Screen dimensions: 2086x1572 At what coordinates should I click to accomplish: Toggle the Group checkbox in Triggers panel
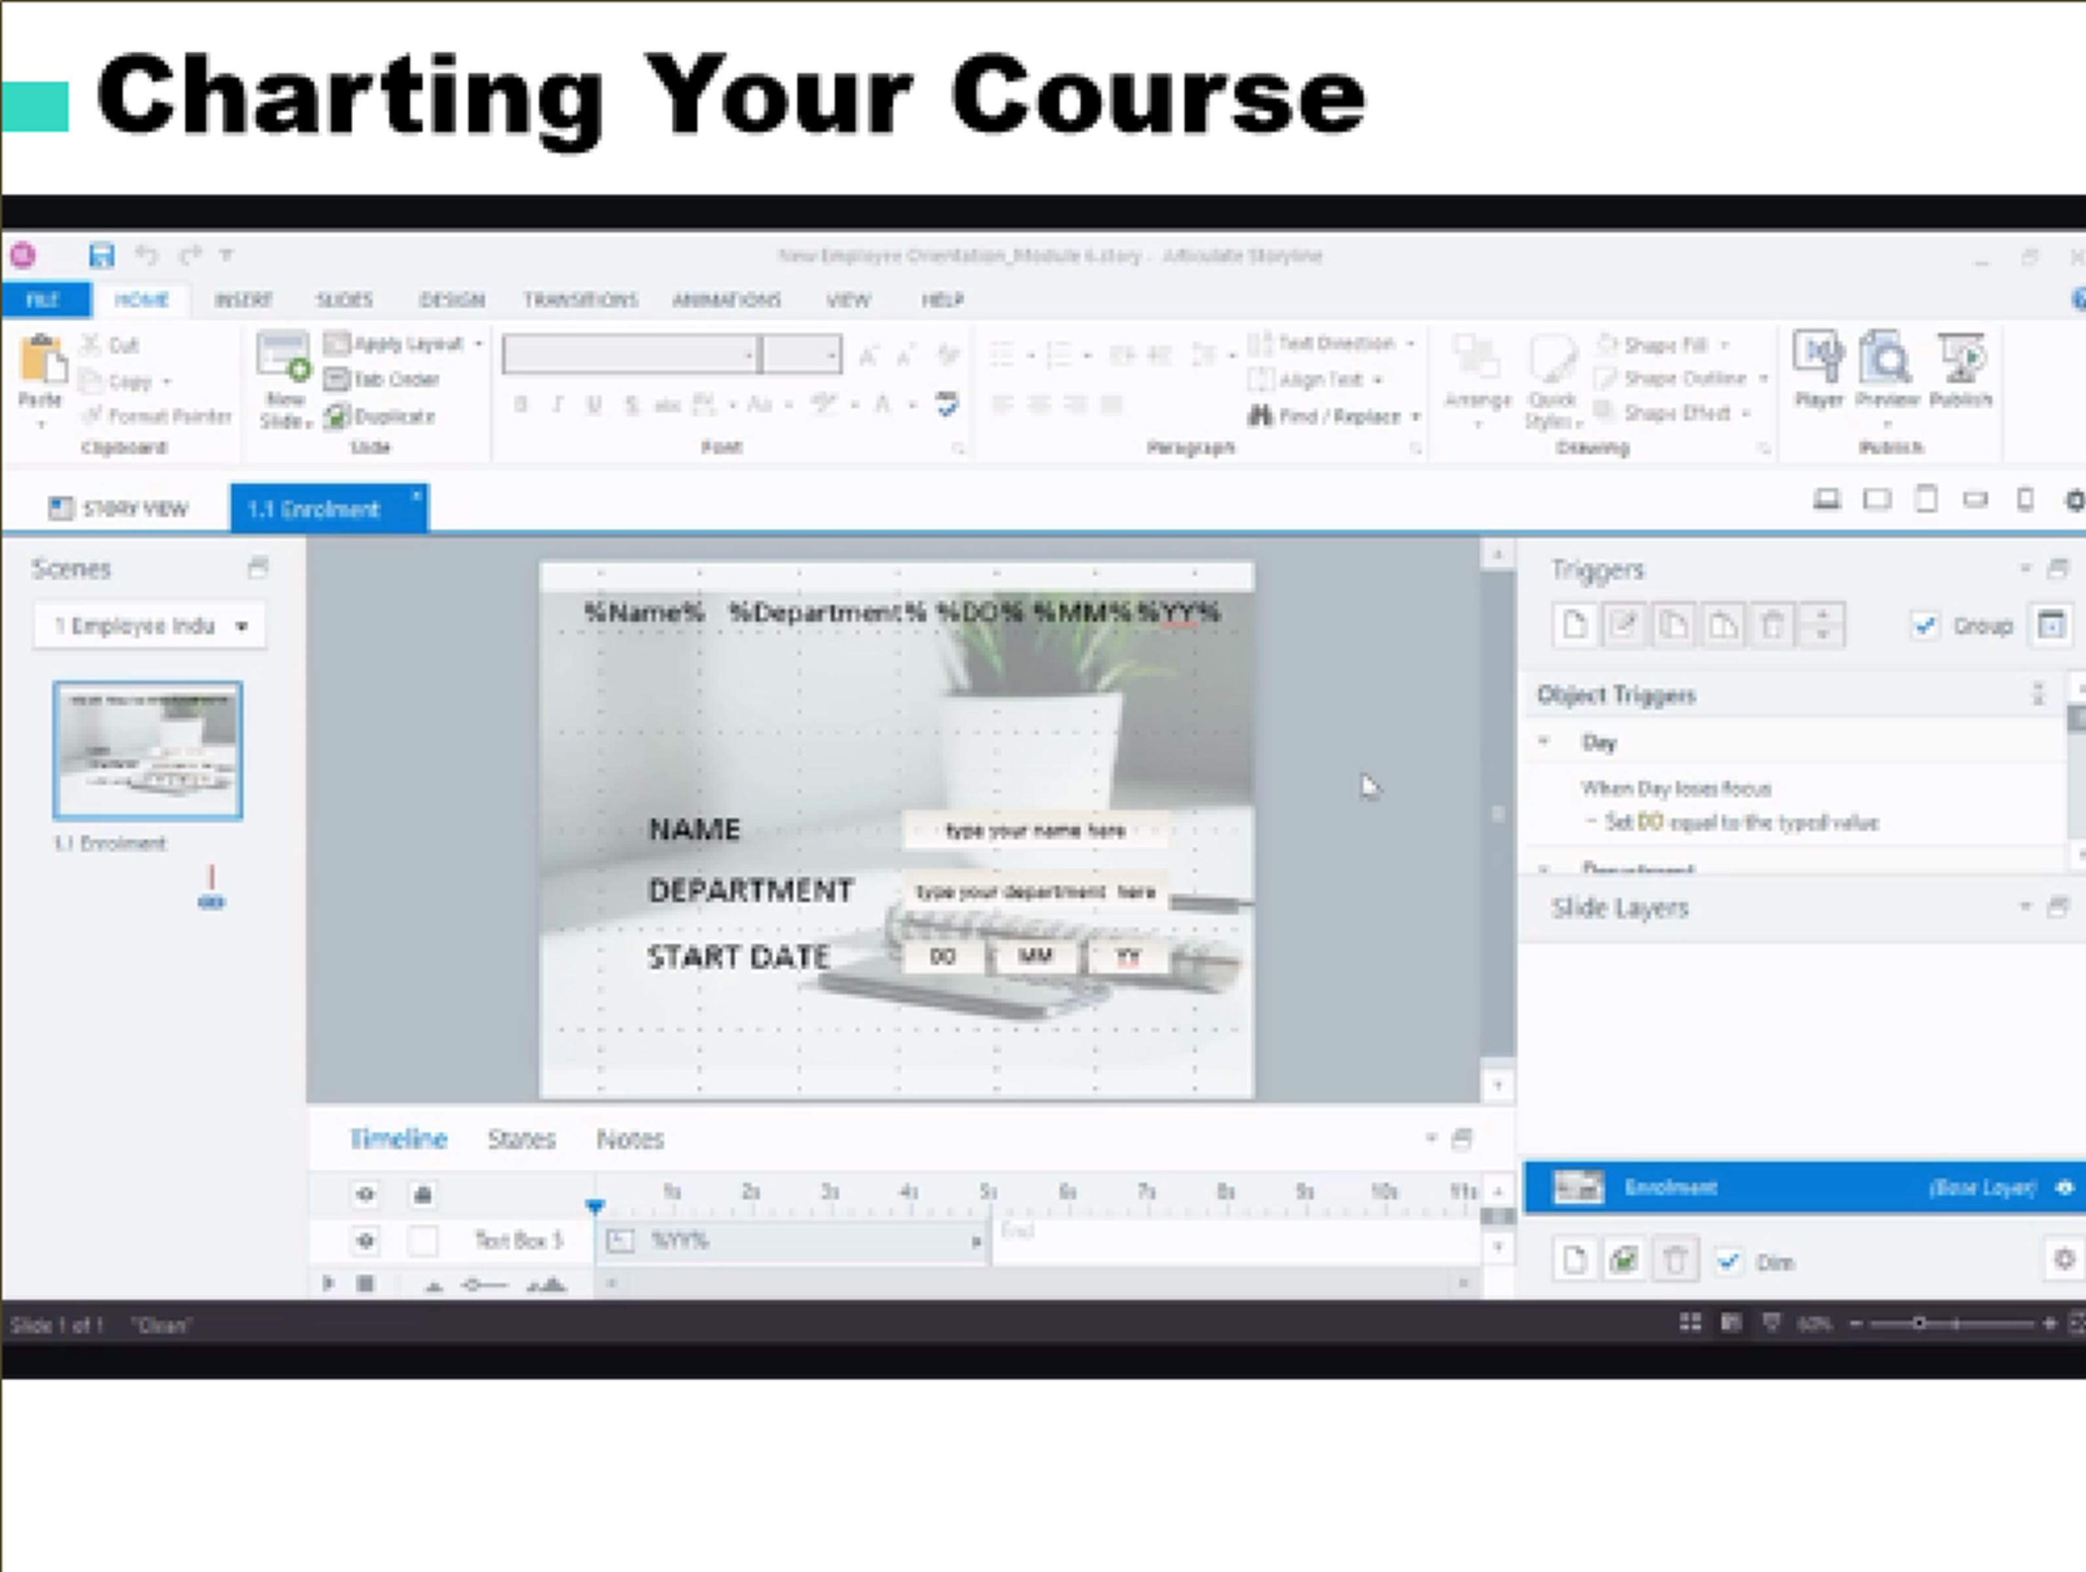1924,625
